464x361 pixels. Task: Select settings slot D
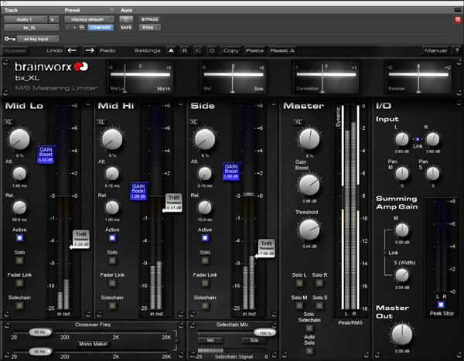pos(212,50)
